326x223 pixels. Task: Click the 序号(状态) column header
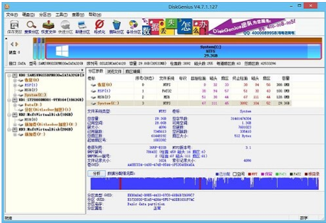point(145,79)
